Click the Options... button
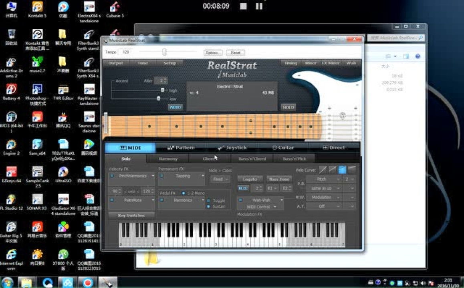Screen dimensions: 464x288 tap(213, 52)
